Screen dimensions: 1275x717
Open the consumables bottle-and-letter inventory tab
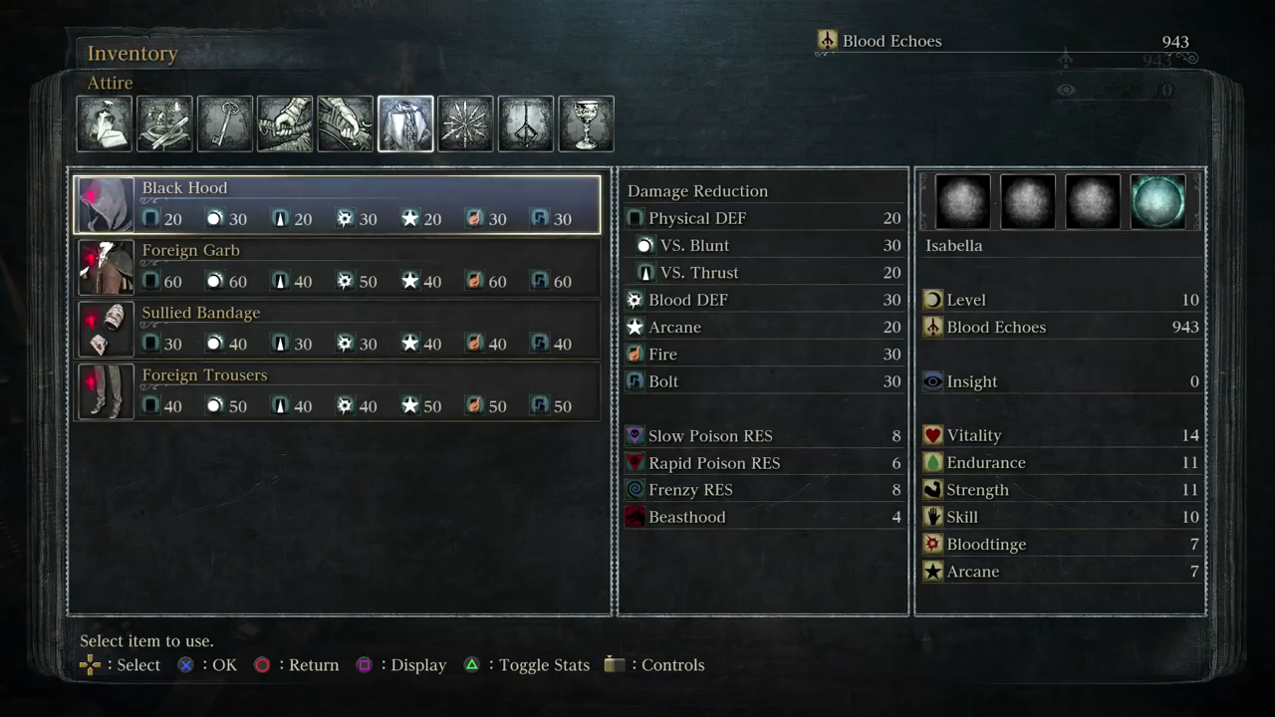pyautogui.click(x=105, y=123)
